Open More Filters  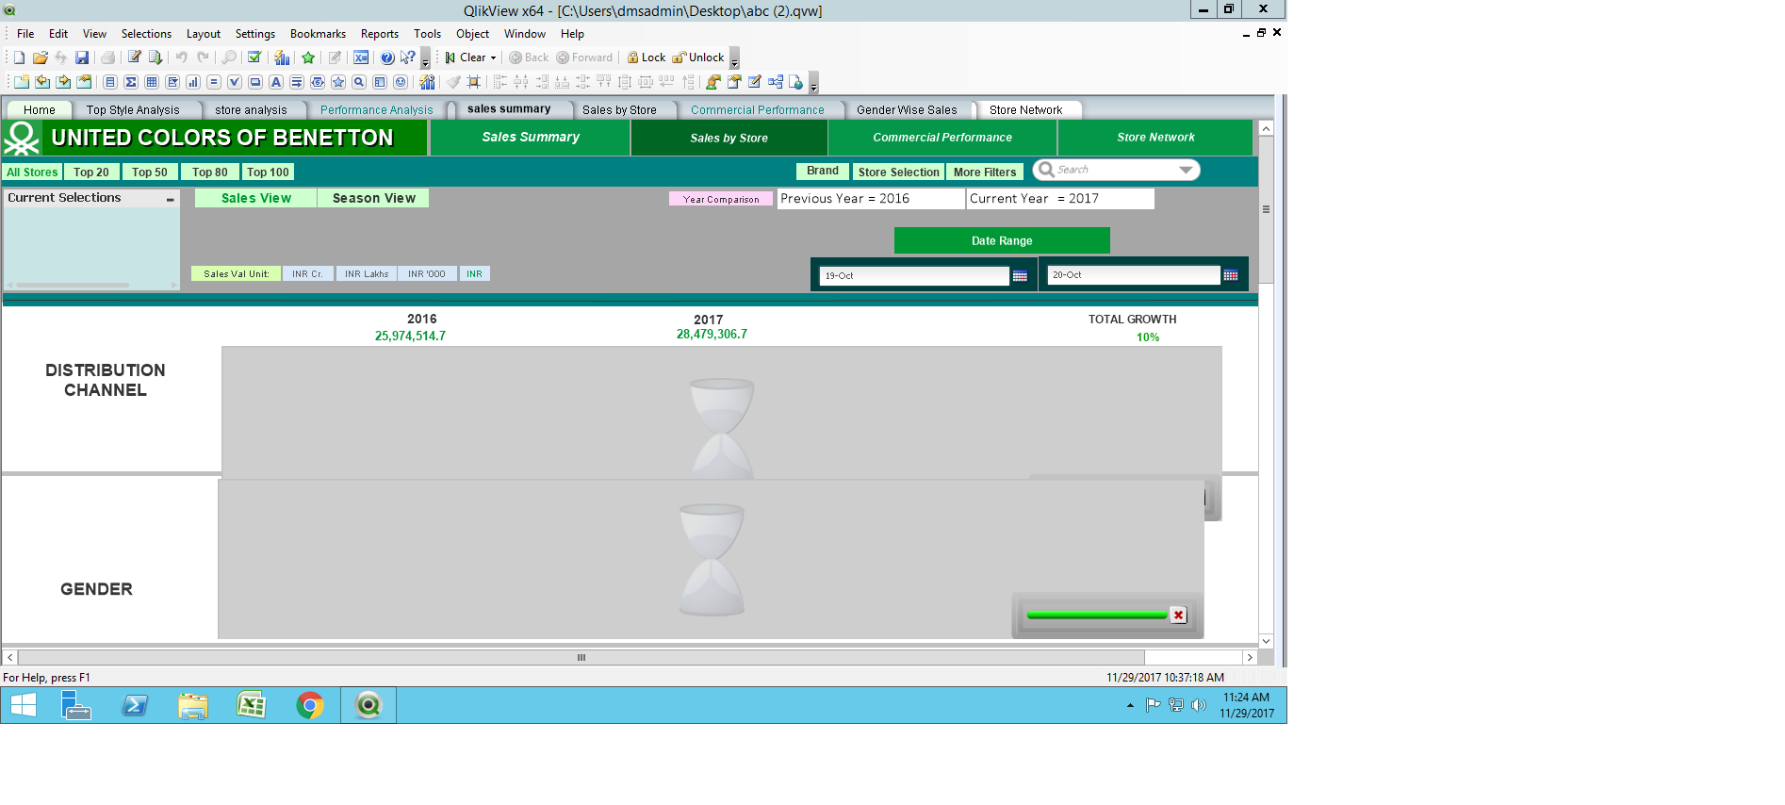click(985, 172)
